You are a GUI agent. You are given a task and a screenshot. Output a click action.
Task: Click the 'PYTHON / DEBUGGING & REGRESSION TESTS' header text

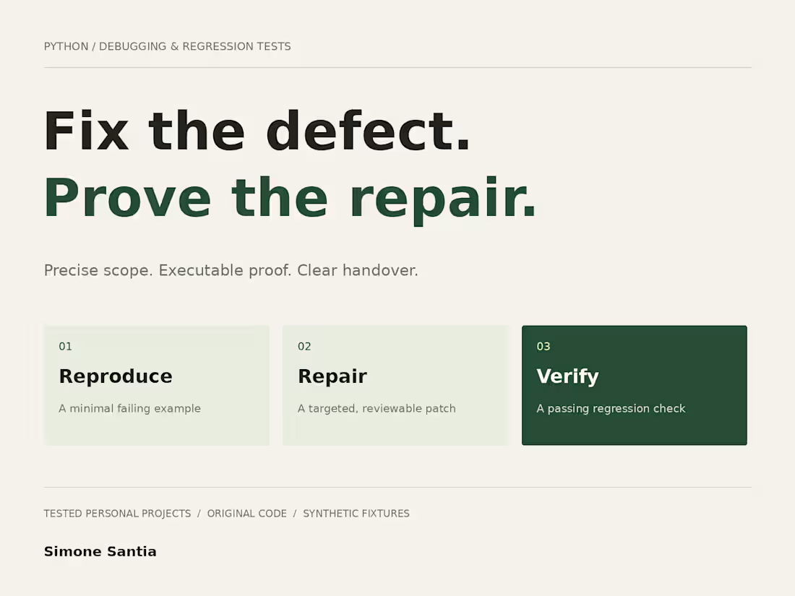click(x=168, y=47)
